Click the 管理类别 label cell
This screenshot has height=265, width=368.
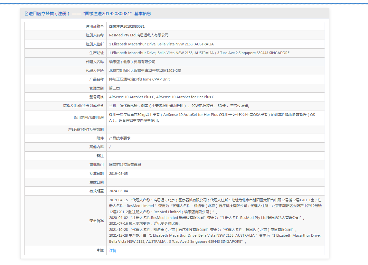(x=65, y=88)
